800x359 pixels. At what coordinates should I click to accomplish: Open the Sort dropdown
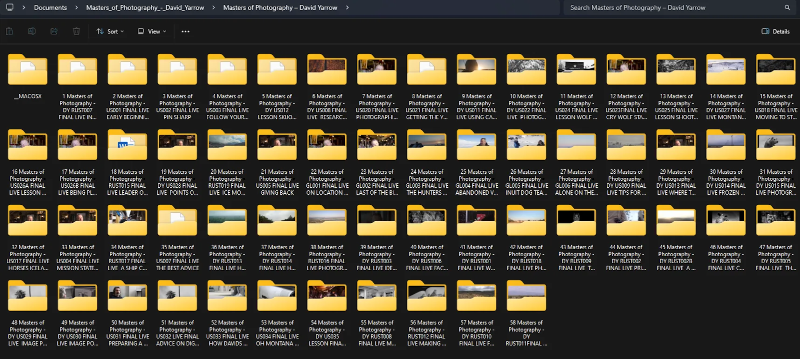[x=110, y=31]
